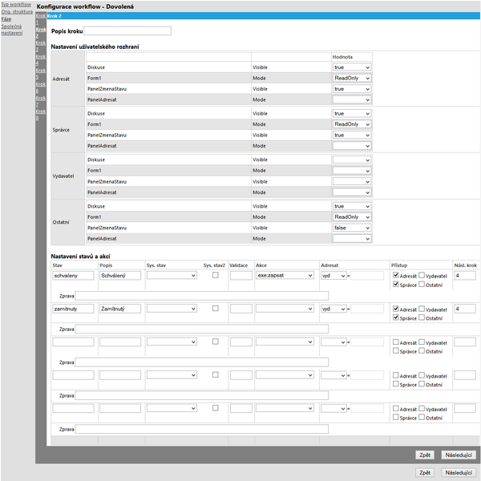481x481 pixels.
Task: Edit the schvaleny Stav field
Action: click(x=73, y=276)
